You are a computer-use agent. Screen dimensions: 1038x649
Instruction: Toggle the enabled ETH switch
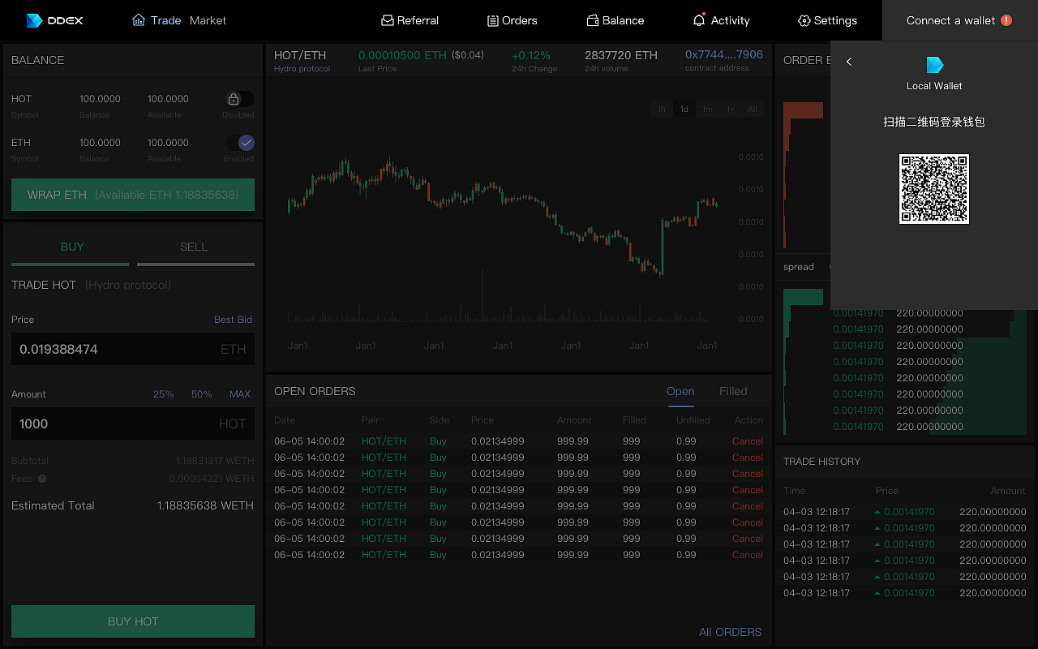coord(239,143)
